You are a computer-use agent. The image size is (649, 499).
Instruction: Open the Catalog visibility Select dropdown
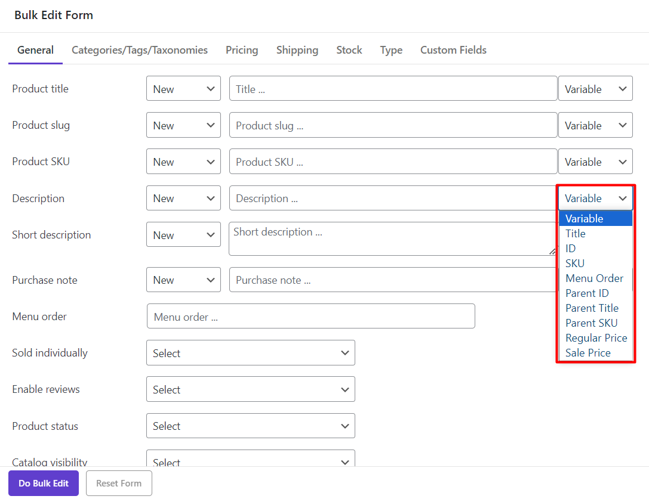250,458
